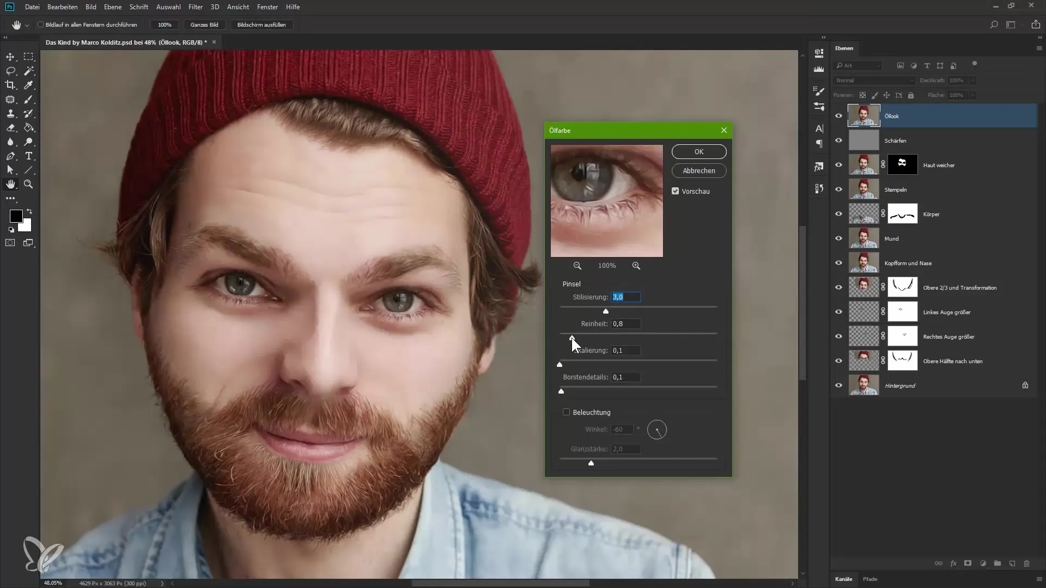The height and width of the screenshot is (588, 1046).
Task: Open the Fläche fill dropdown arrow
Action: click(972, 95)
